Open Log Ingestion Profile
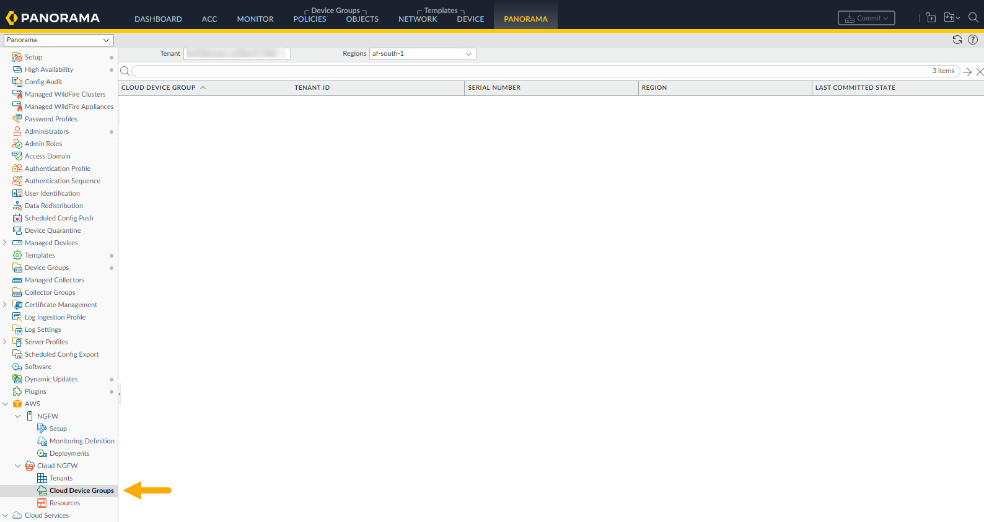 pyautogui.click(x=55, y=317)
